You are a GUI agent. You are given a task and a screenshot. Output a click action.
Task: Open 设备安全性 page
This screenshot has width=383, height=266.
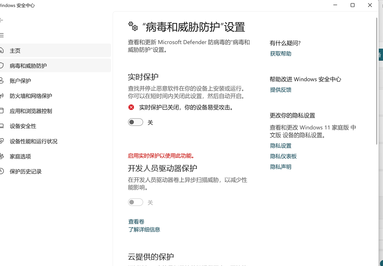pos(55,126)
